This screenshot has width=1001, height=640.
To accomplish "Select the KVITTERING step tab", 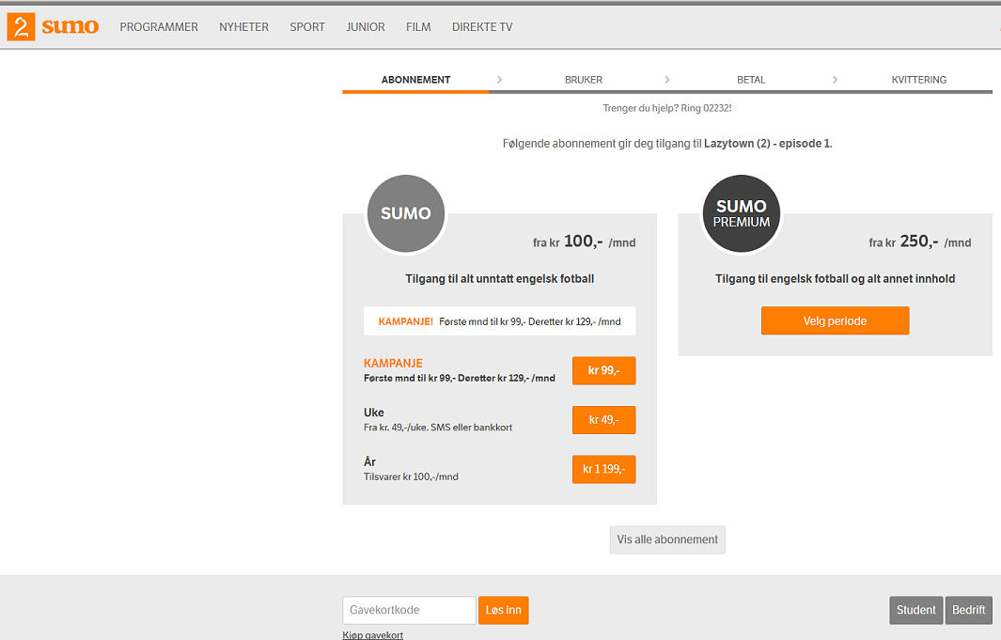I will pos(918,80).
